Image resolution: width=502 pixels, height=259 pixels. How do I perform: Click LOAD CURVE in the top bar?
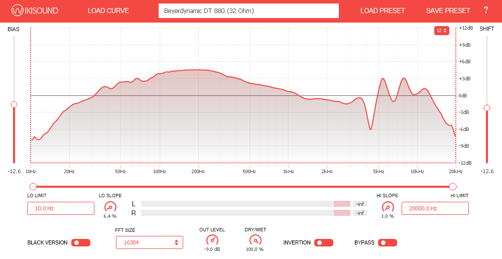(108, 11)
